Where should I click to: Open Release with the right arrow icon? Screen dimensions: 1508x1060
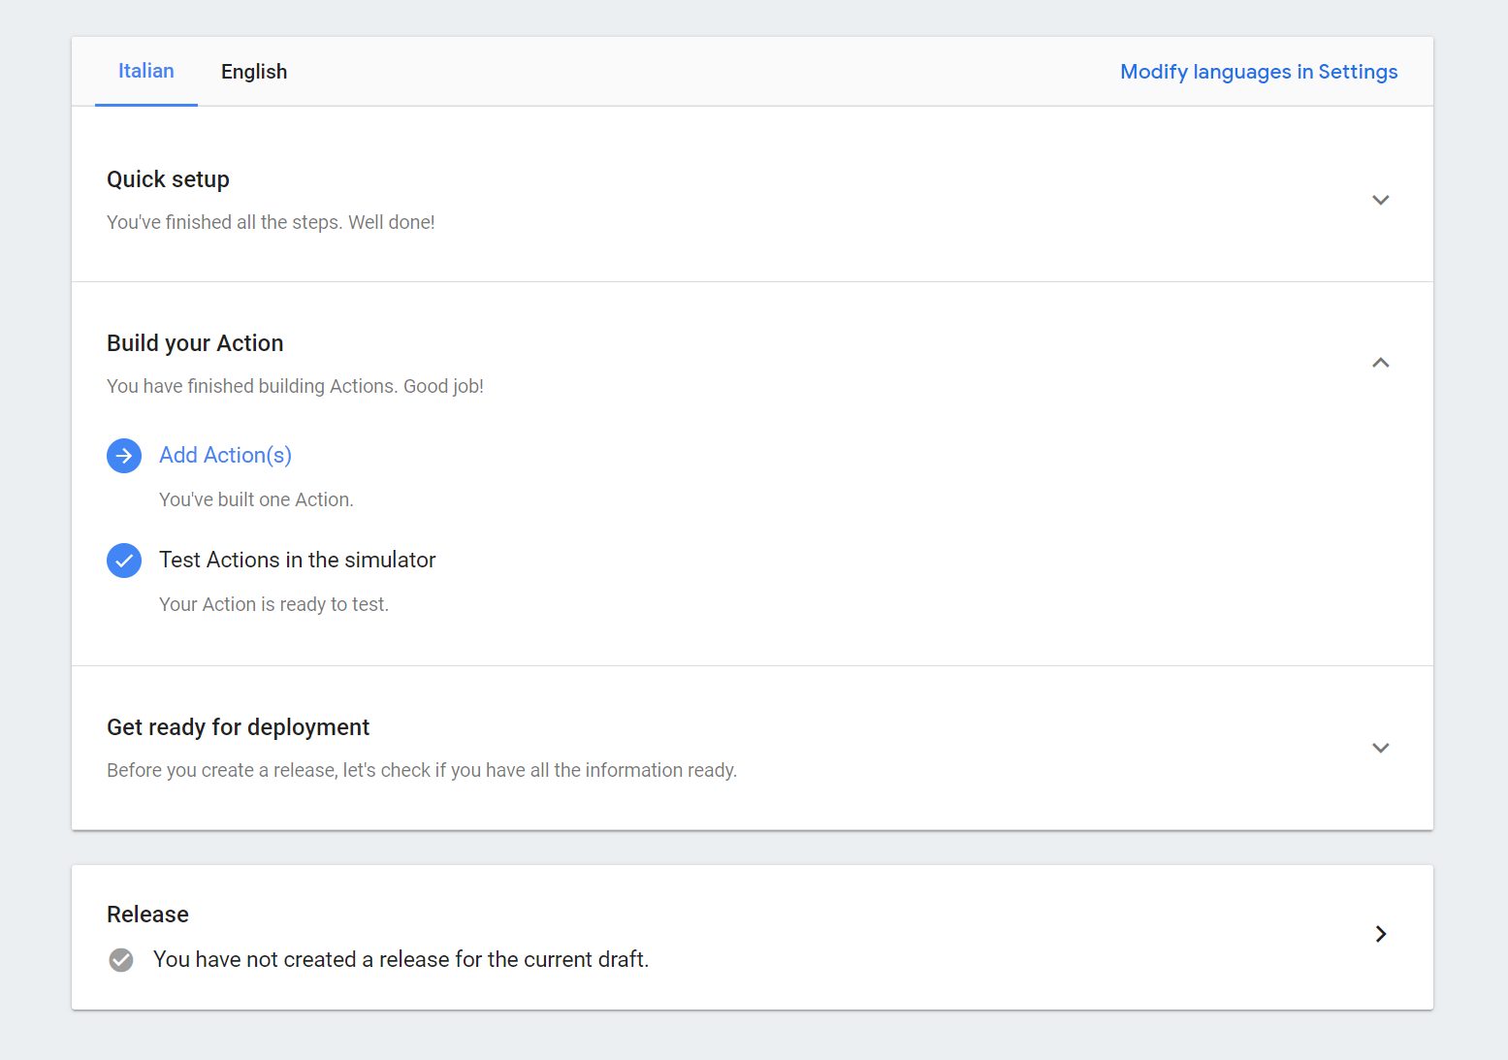(x=1381, y=934)
